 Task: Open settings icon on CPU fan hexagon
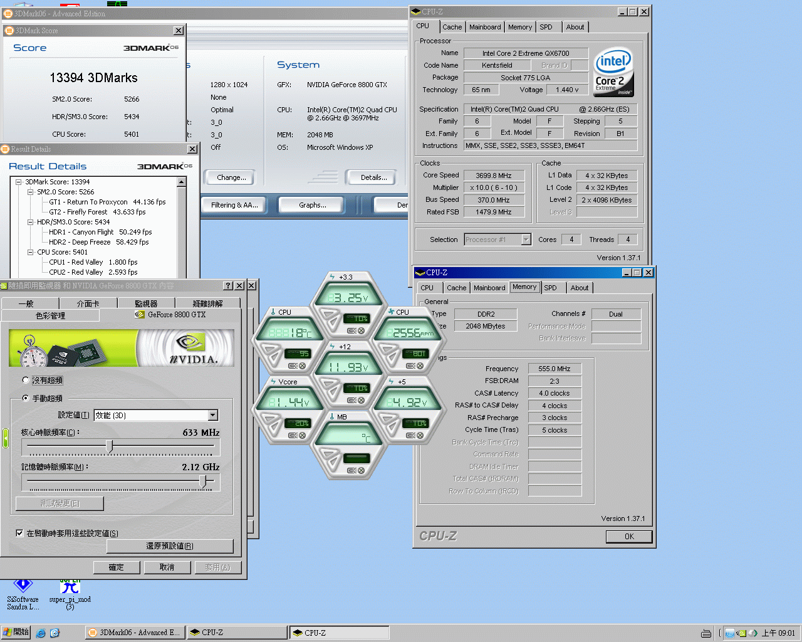(x=410, y=366)
